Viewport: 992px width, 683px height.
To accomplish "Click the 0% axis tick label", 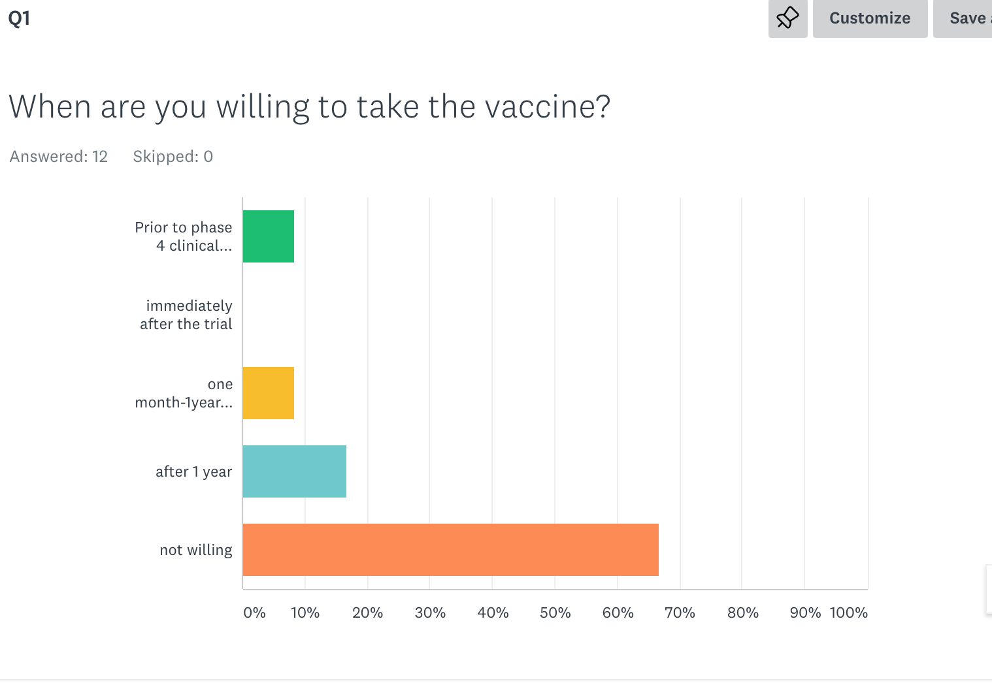I will pyautogui.click(x=254, y=612).
